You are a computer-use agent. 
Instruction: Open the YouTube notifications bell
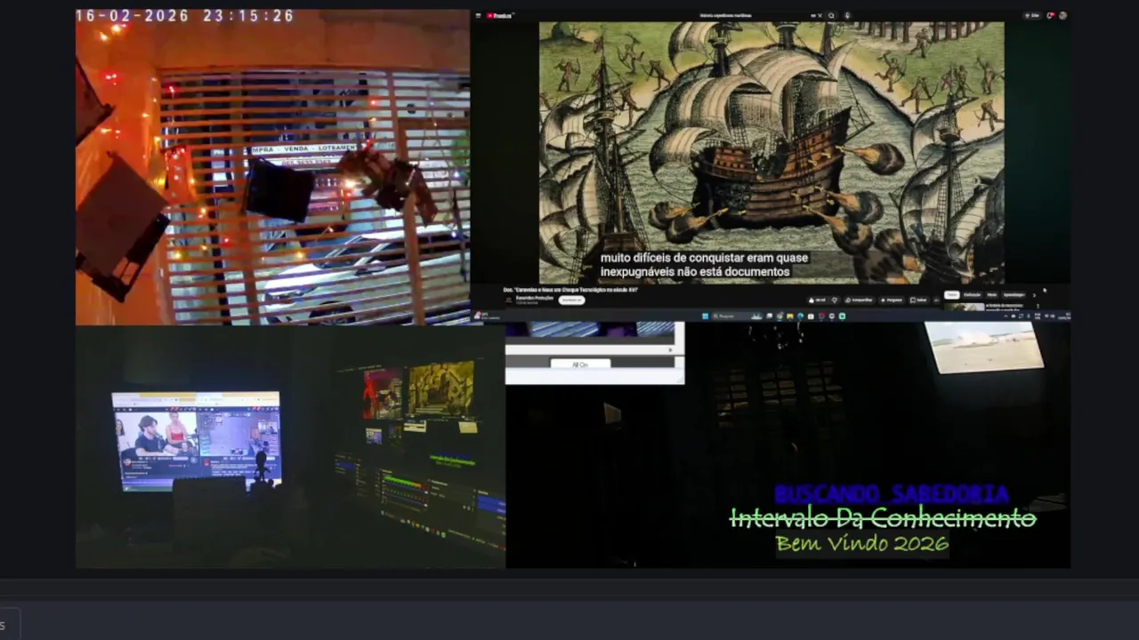pos(1051,15)
